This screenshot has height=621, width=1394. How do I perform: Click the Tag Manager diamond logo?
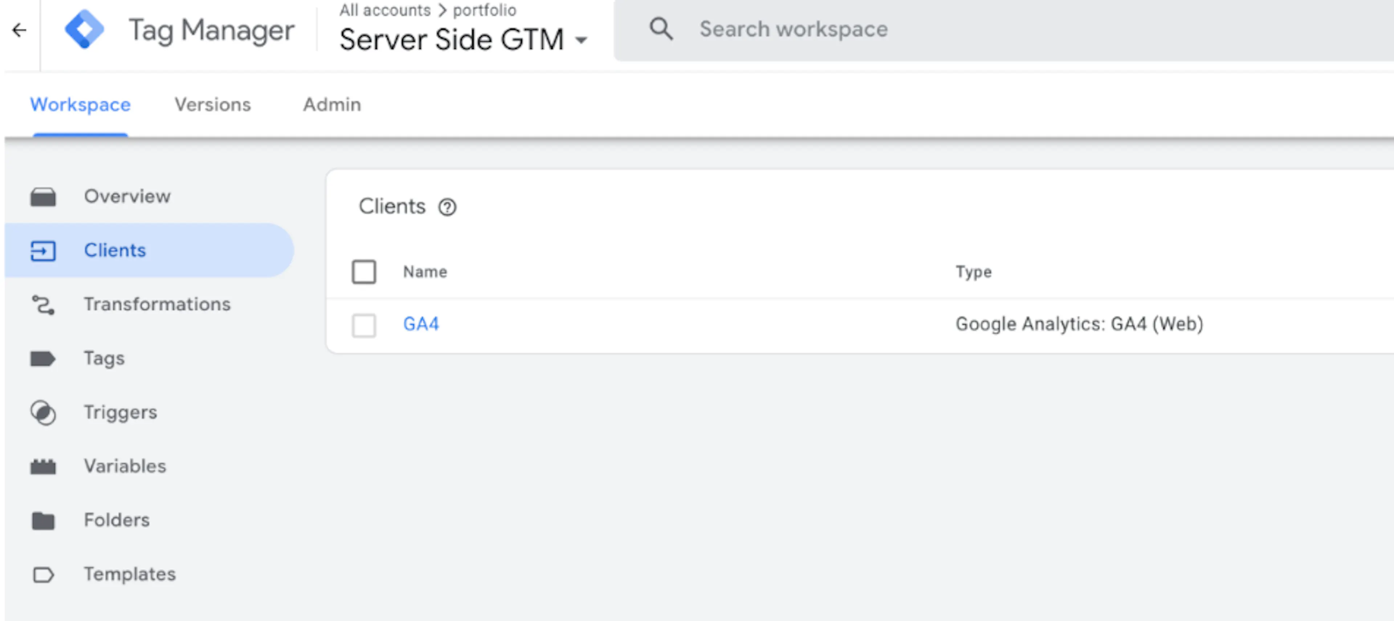click(x=85, y=29)
